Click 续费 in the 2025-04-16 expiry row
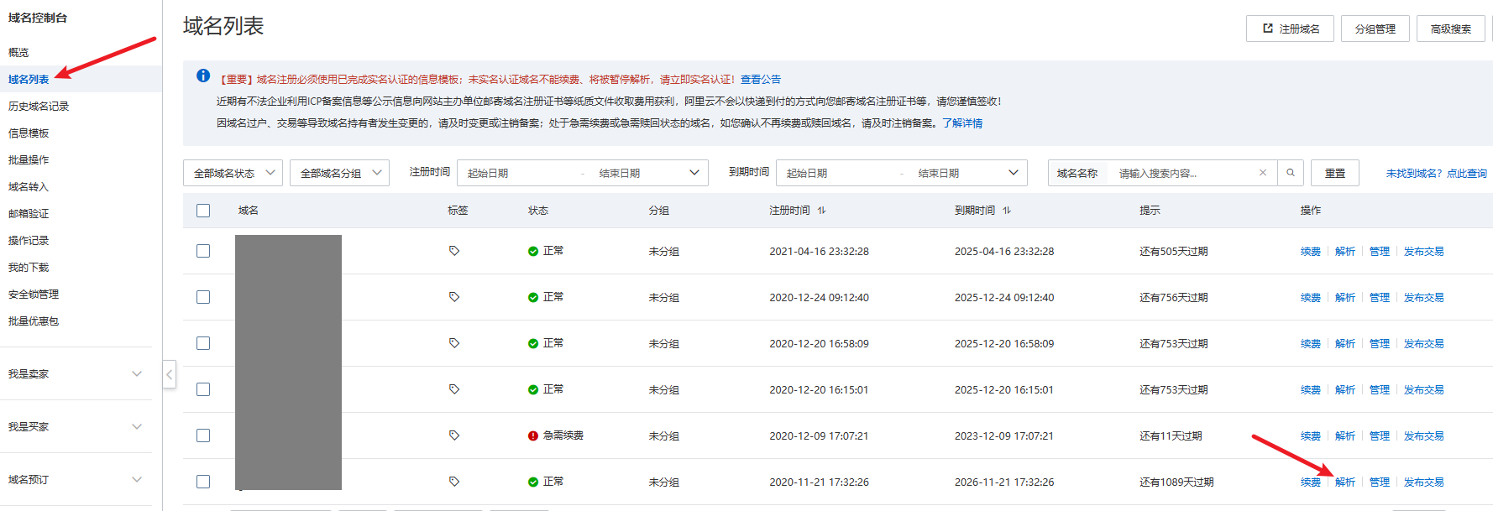Image resolution: width=1493 pixels, height=511 pixels. pyautogui.click(x=1311, y=251)
